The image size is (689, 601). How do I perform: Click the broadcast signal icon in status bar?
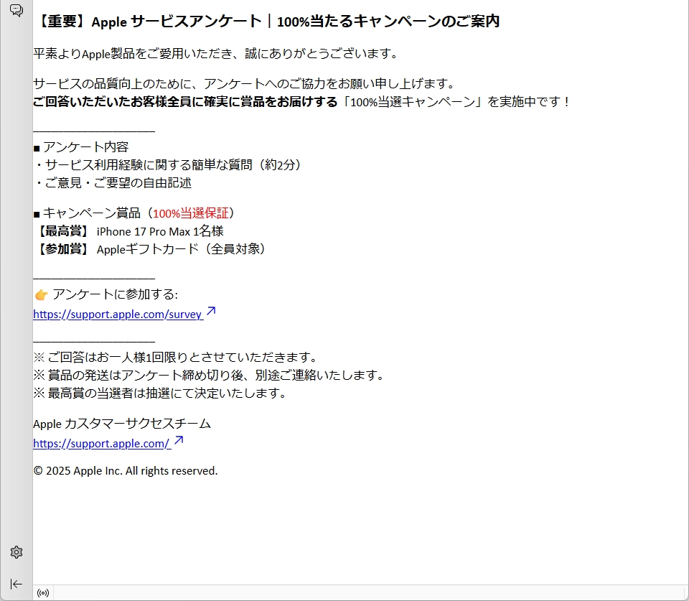[43, 593]
